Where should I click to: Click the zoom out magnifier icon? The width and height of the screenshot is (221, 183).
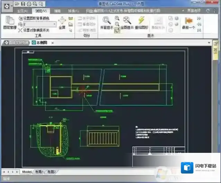click(117, 24)
